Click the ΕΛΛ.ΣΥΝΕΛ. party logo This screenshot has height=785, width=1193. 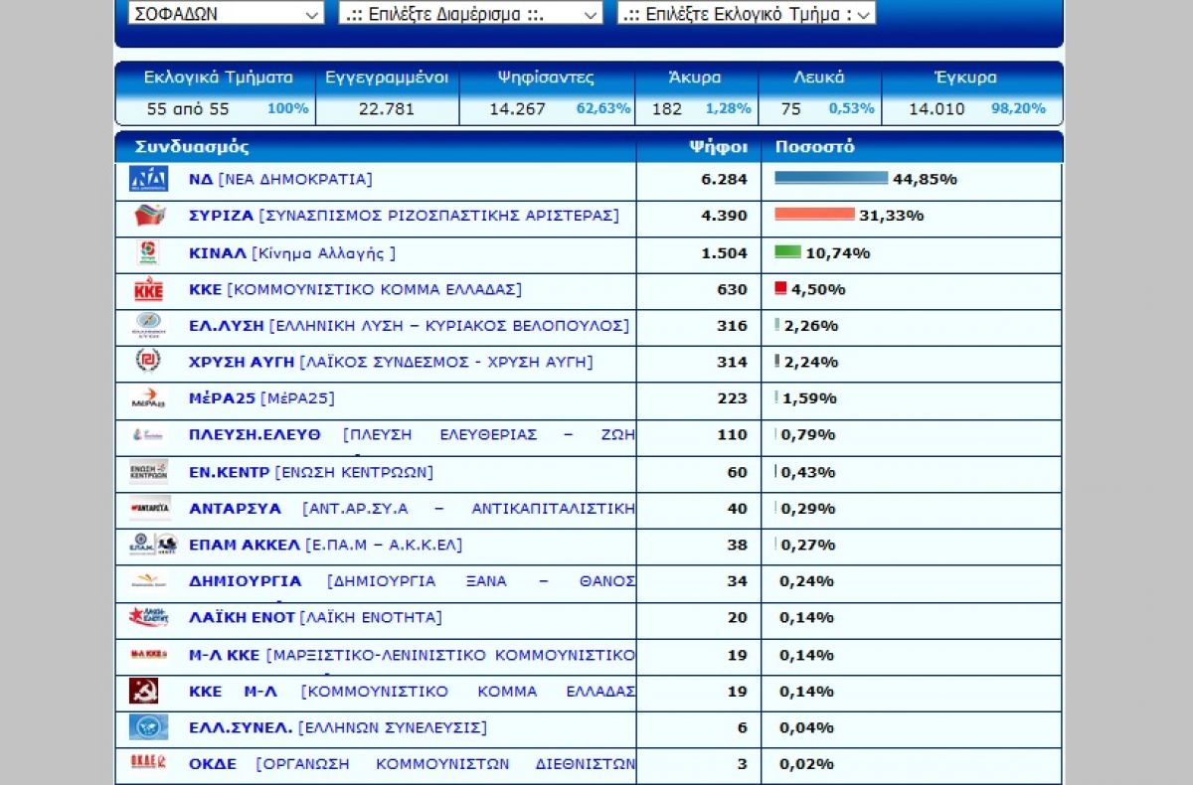tap(149, 727)
